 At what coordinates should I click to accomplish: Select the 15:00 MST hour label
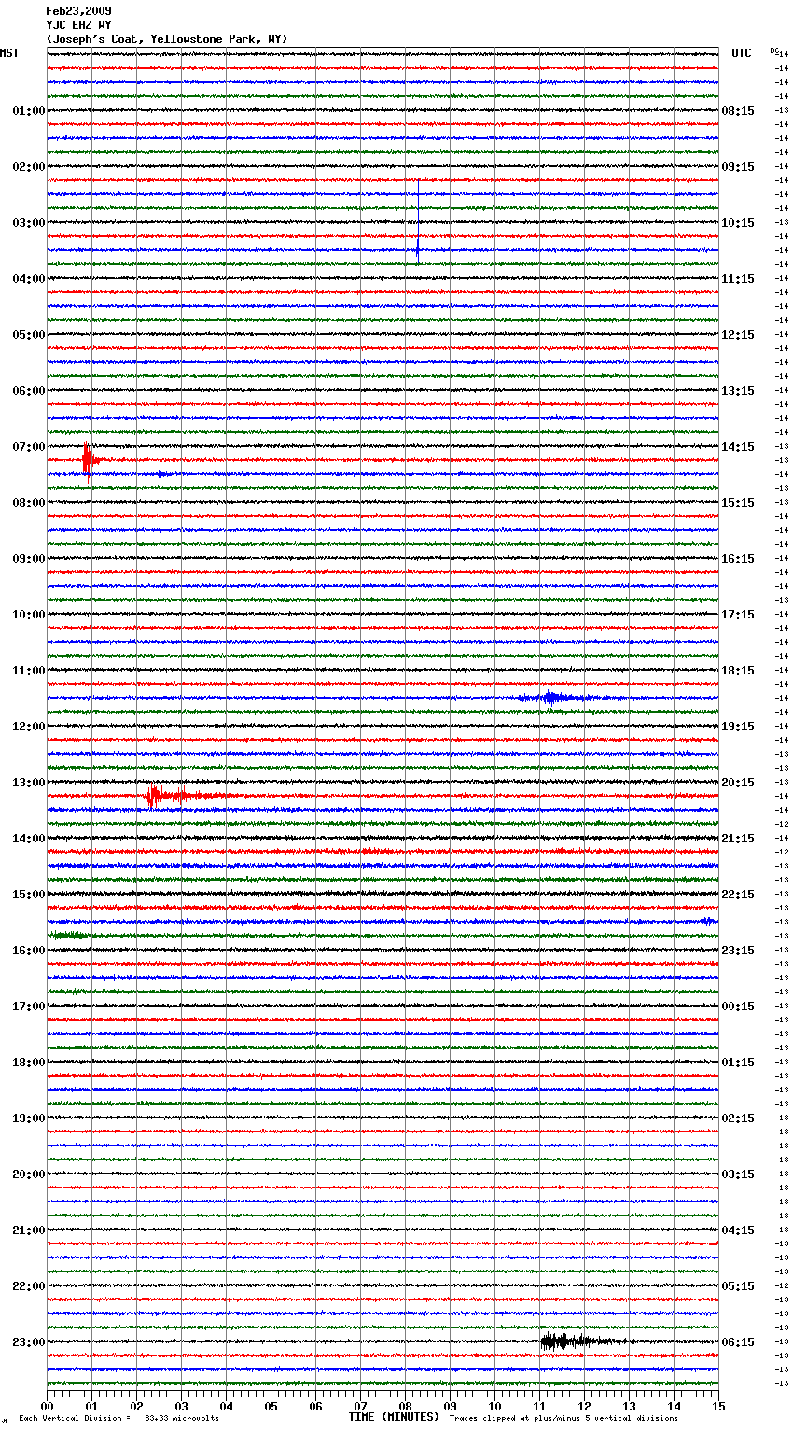click(x=29, y=895)
